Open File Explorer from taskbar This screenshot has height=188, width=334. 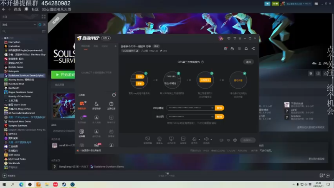coord(47,185)
